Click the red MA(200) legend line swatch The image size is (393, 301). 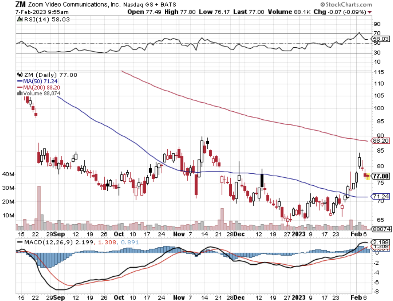(20, 88)
